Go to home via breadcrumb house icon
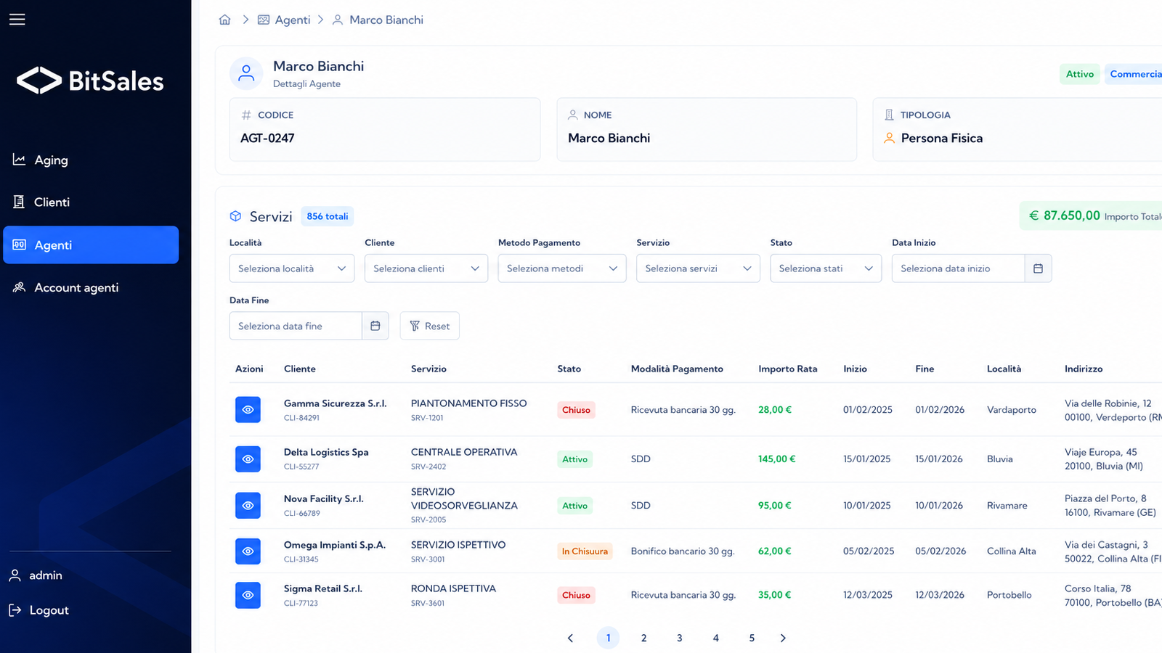This screenshot has height=653, width=1162. tap(225, 20)
